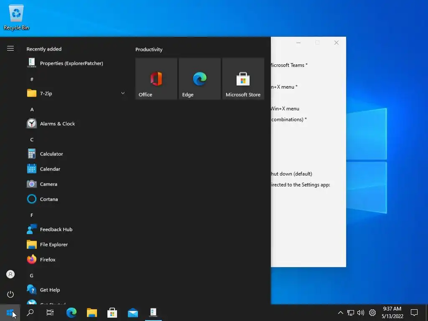This screenshot has width=428, height=321.
Task: Click the volume speaker icon
Action: point(361,313)
